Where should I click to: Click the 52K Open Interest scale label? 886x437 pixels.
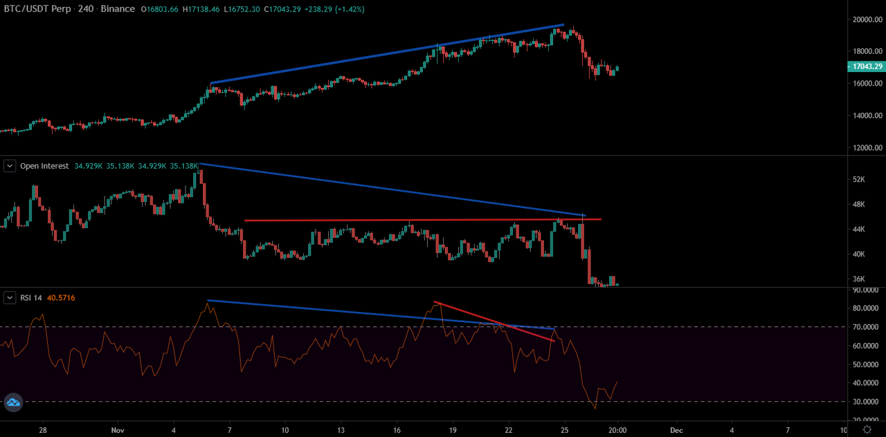click(x=858, y=179)
